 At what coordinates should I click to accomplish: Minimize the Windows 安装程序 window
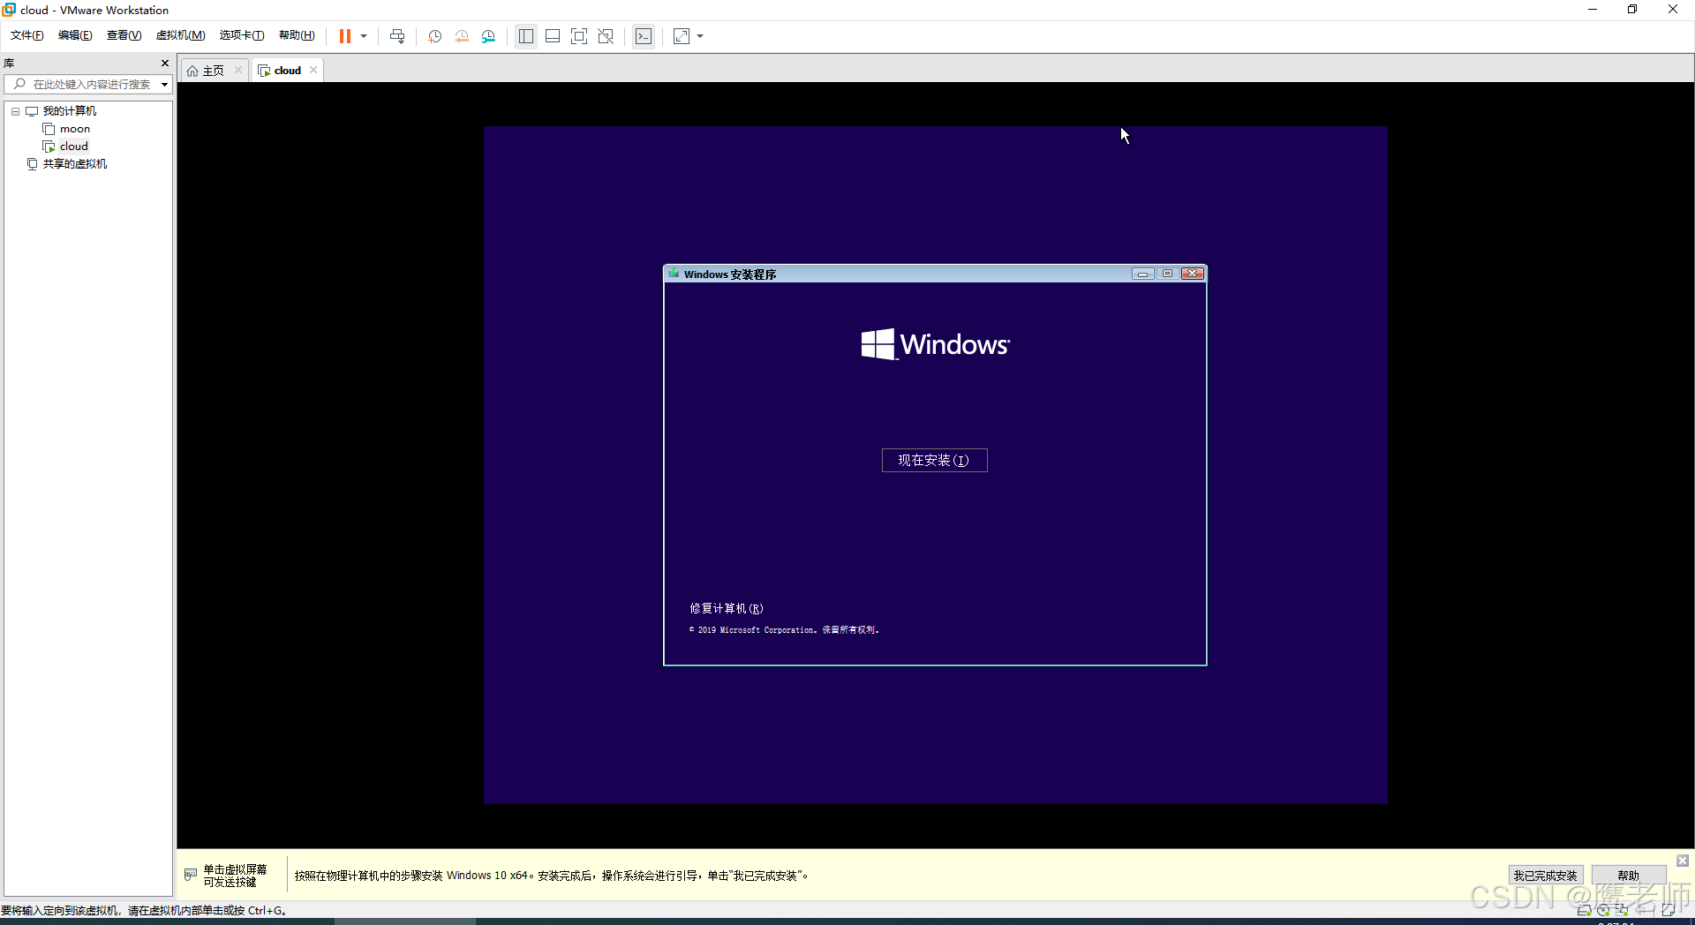tap(1142, 274)
